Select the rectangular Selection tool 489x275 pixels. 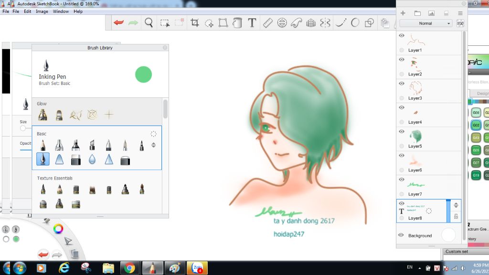tap(165, 23)
